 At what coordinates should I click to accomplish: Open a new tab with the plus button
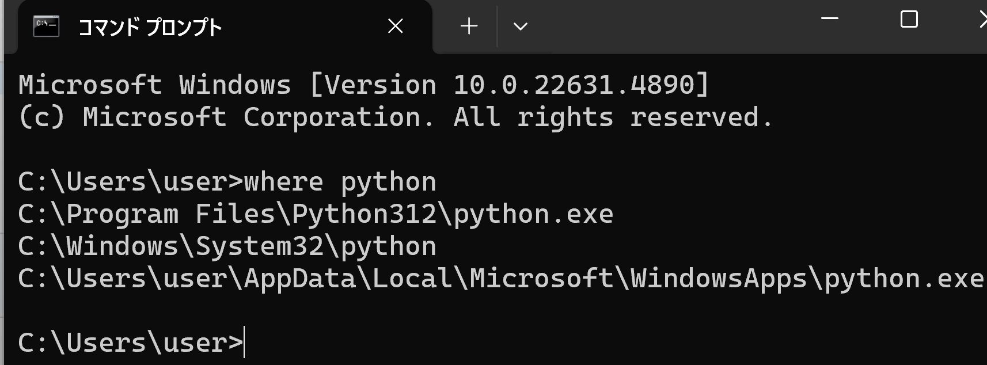469,26
